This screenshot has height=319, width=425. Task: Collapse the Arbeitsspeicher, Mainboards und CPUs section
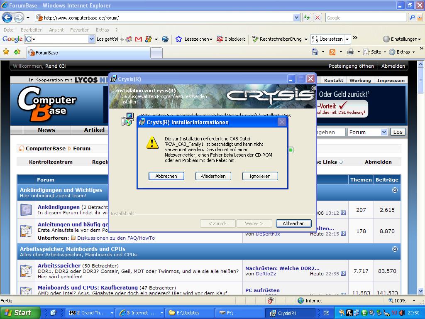click(x=395, y=249)
